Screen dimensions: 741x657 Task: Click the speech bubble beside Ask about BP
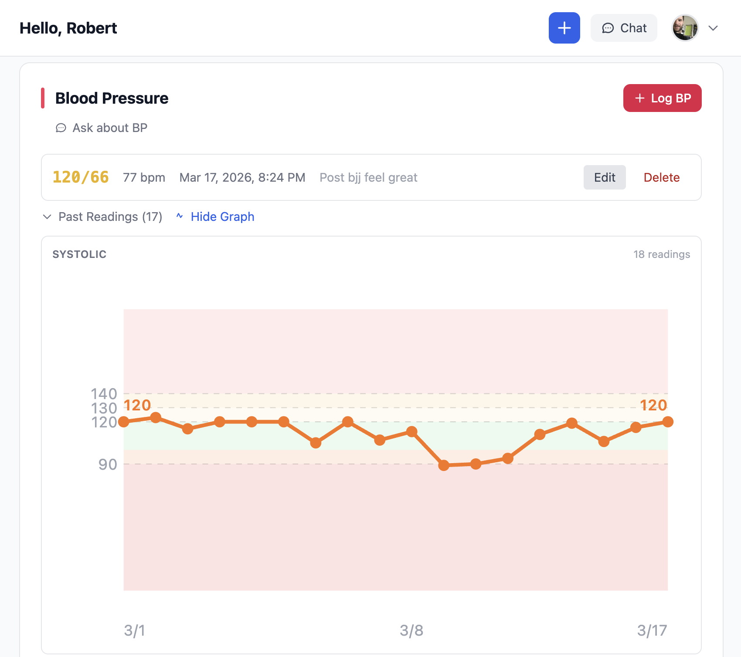tap(61, 128)
